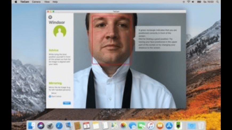Open FaceTime from the Dock
The height and width of the screenshot is (130, 232).
click(x=142, y=125)
